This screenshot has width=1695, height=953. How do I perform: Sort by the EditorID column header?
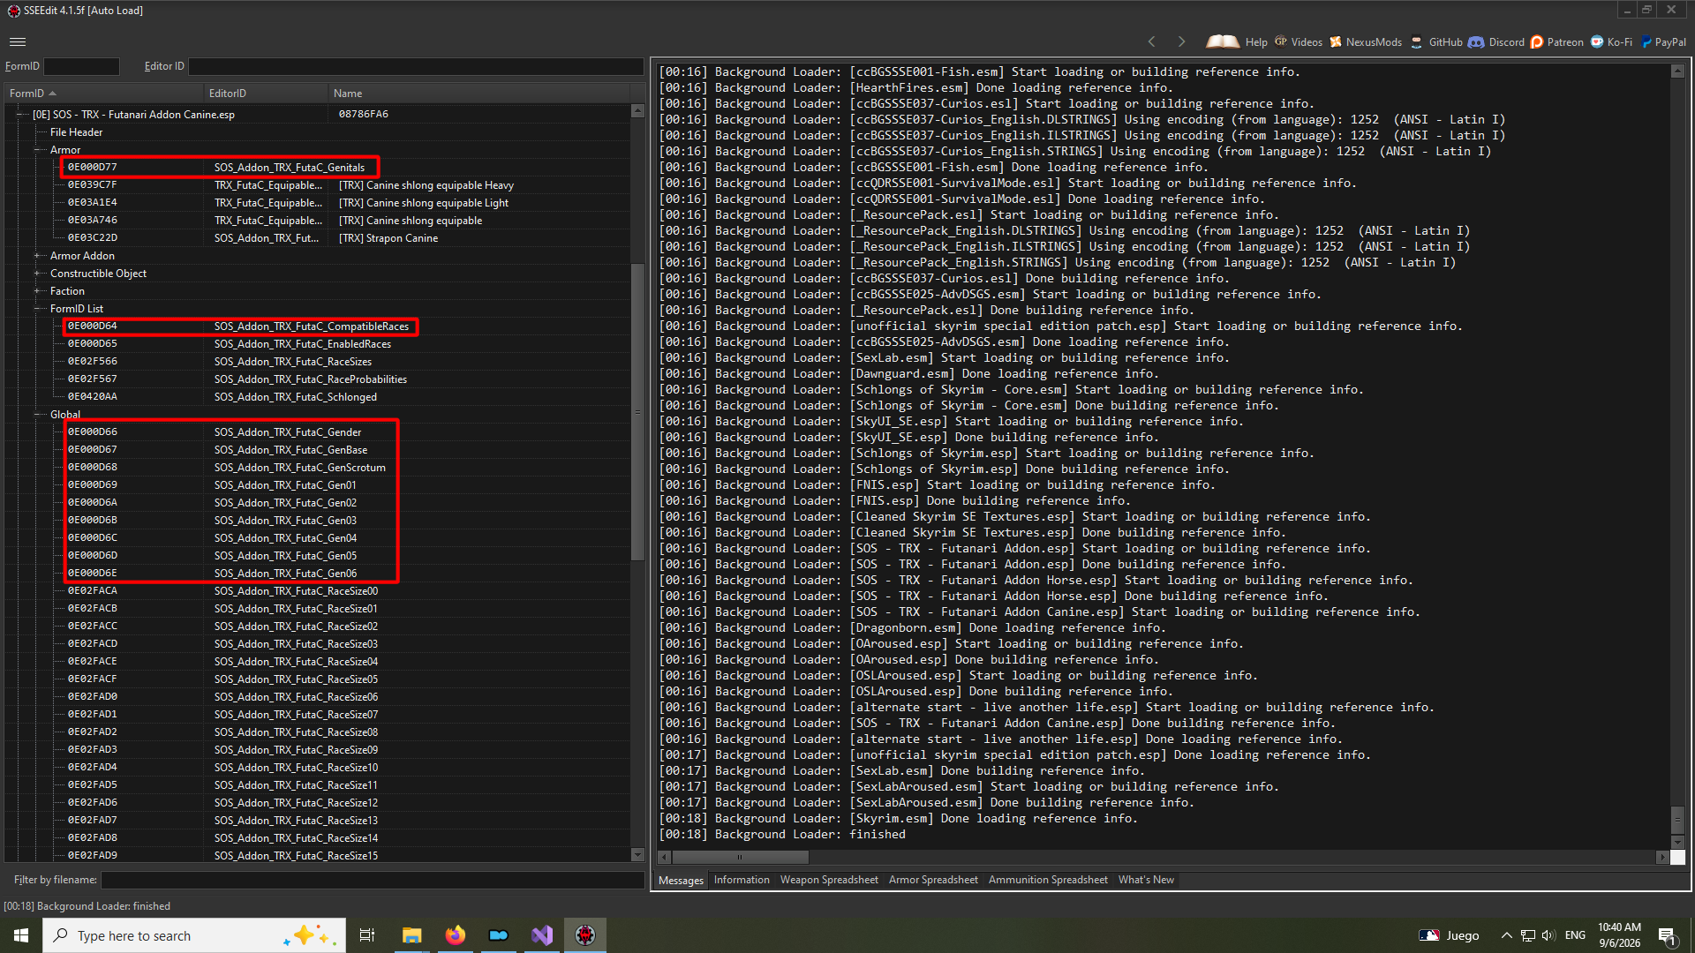click(x=266, y=93)
